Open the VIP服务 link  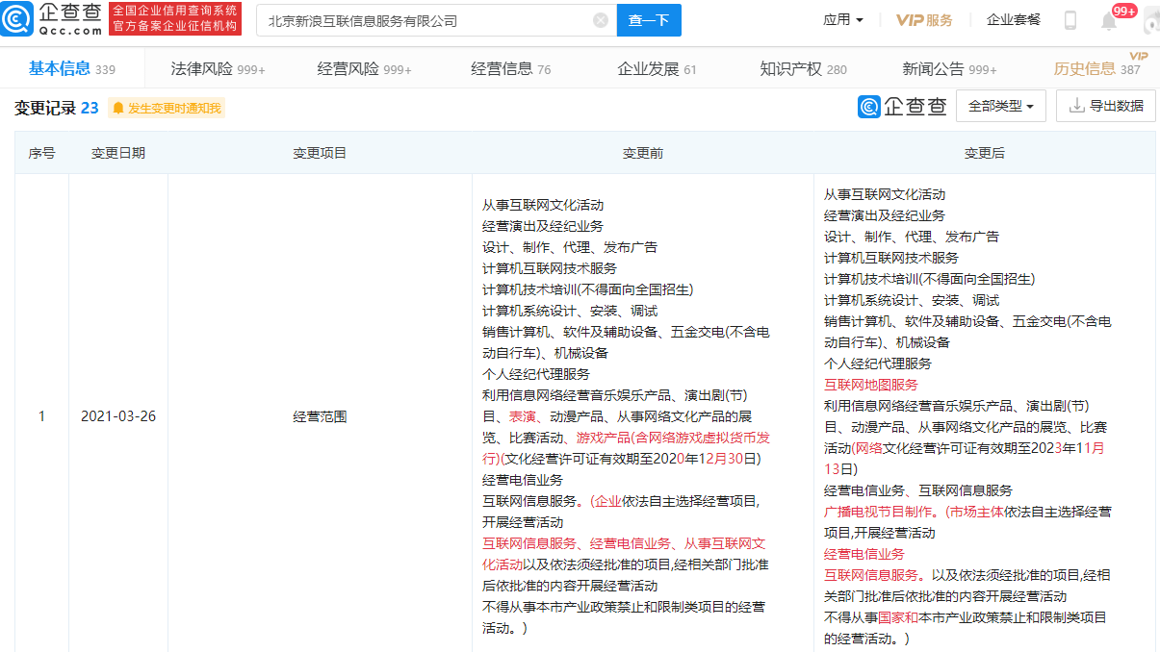pos(924,20)
